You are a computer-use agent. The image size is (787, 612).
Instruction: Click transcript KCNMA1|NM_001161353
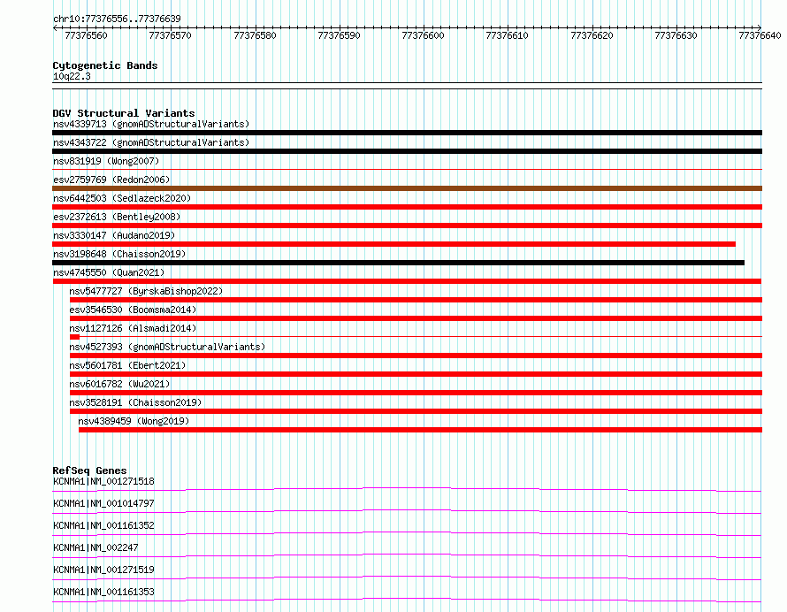(x=103, y=592)
